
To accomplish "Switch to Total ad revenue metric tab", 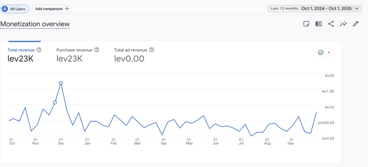I will (131, 50).
